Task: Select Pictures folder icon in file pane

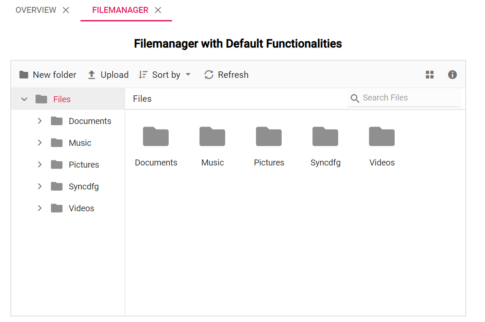Action: click(x=269, y=136)
